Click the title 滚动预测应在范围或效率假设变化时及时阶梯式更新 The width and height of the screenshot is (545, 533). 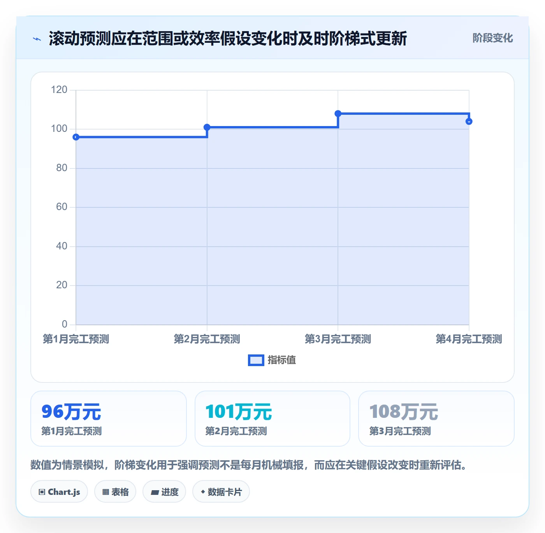pos(228,39)
